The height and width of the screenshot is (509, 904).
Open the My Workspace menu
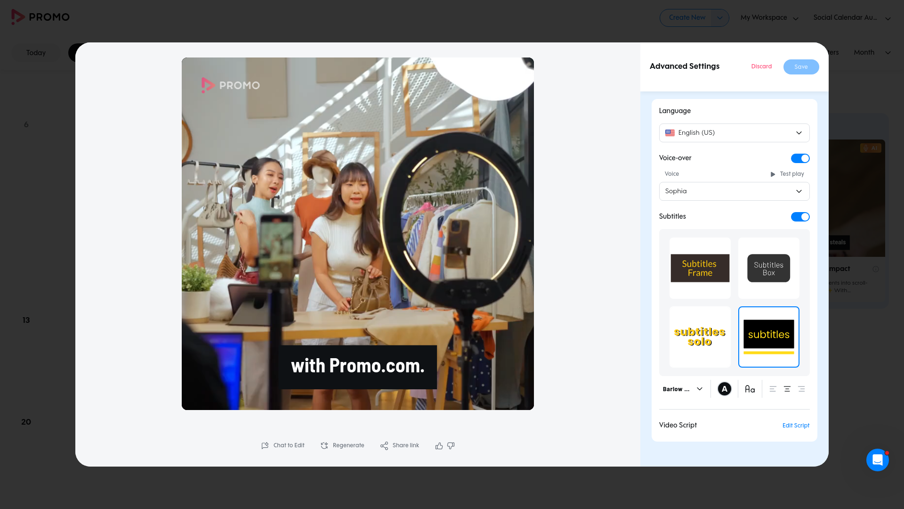point(769,17)
